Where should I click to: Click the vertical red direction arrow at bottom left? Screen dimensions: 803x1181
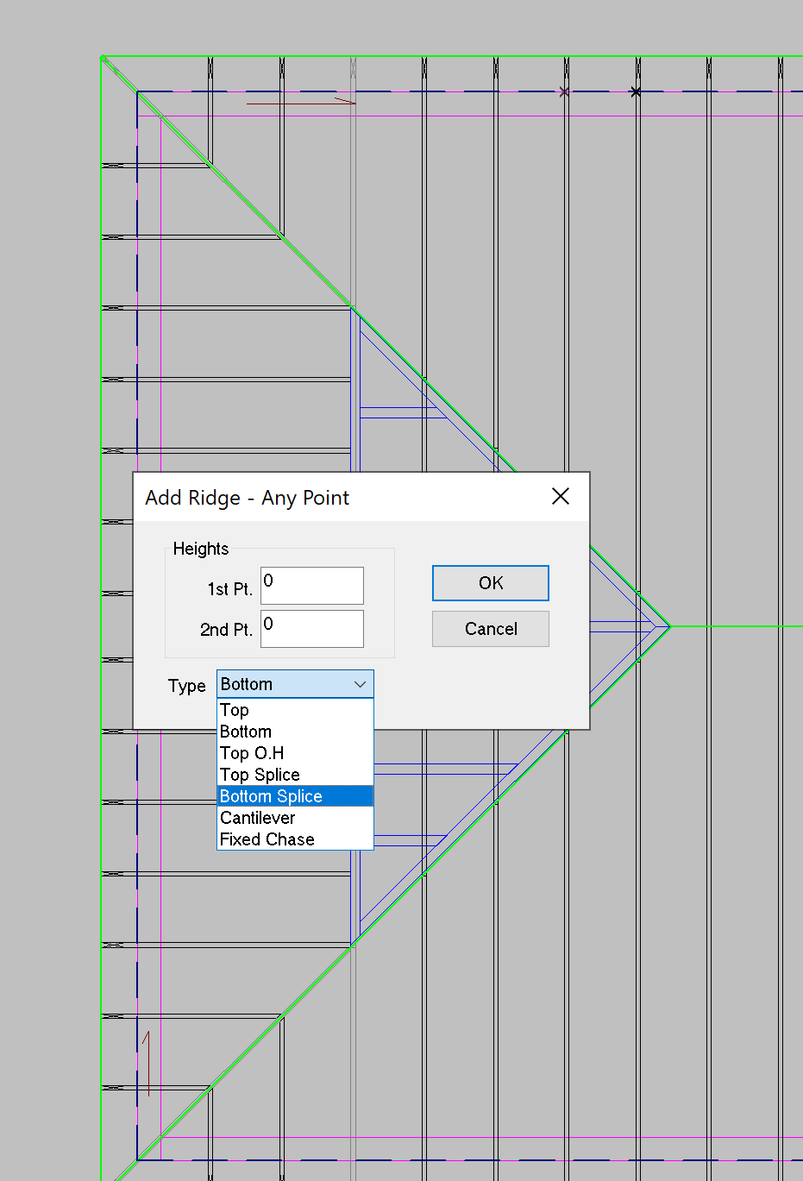[147, 1064]
